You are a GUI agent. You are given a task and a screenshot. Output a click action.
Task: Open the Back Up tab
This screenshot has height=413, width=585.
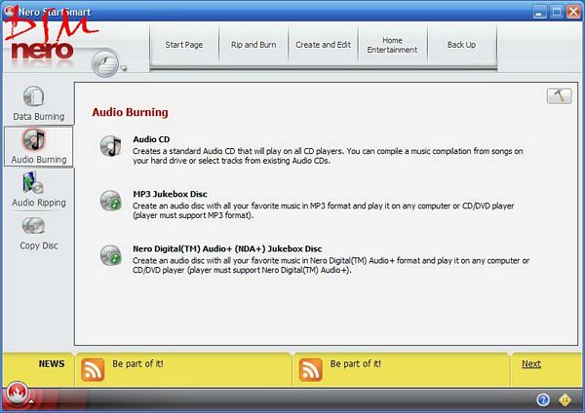462,45
